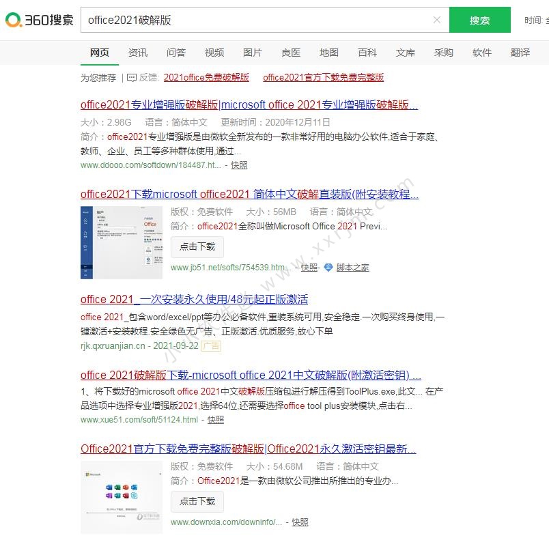Screen dimensions: 549x540
Task: Click the text 大小：2.98G
Action: (106, 122)
